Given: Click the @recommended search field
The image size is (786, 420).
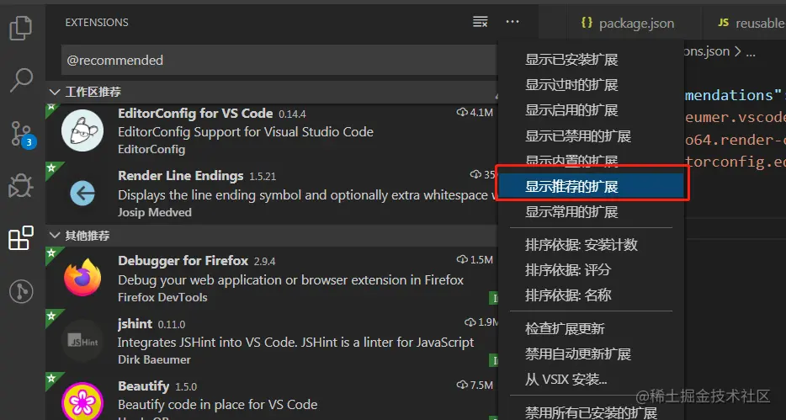Looking at the screenshot, I should click(x=279, y=60).
